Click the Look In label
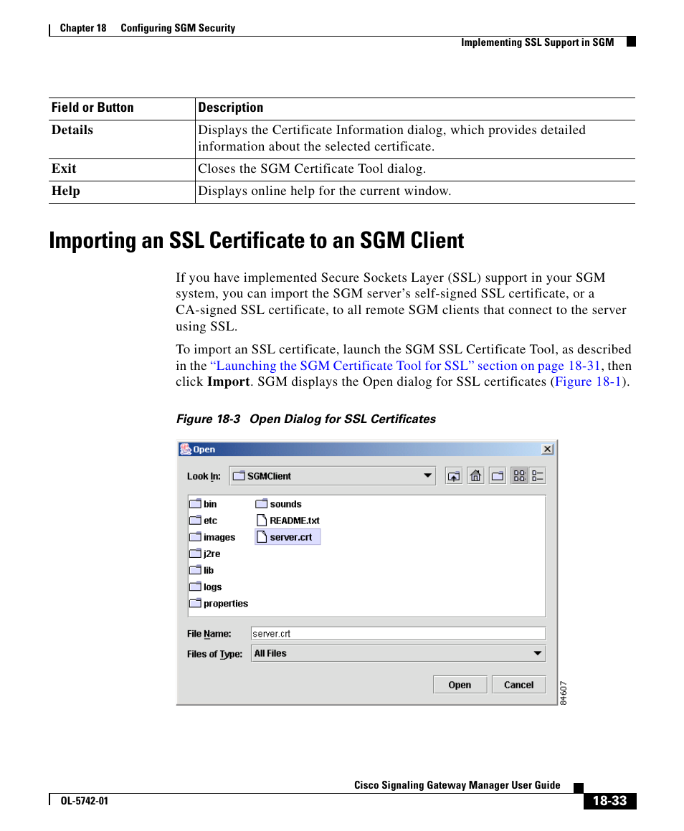The width and height of the screenshot is (684, 831). coord(204,476)
